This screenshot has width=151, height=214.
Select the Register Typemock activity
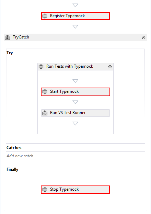pos(75,16)
